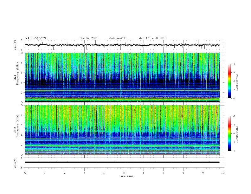Click upper colorbar 'log(PSD)(V²/Hz)' label
The height and width of the screenshot is (194, 251).
[x=237, y=83]
